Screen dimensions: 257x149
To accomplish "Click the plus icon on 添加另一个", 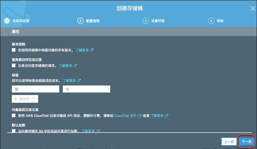I will click(x=16, y=99).
